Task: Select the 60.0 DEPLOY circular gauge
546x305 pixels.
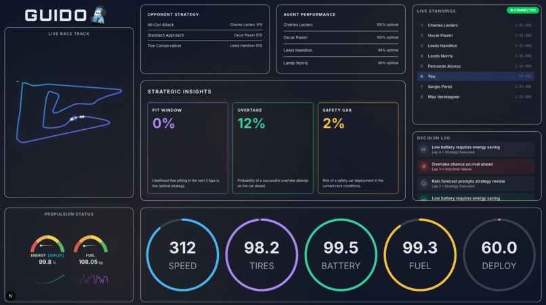Action: [x=499, y=255]
